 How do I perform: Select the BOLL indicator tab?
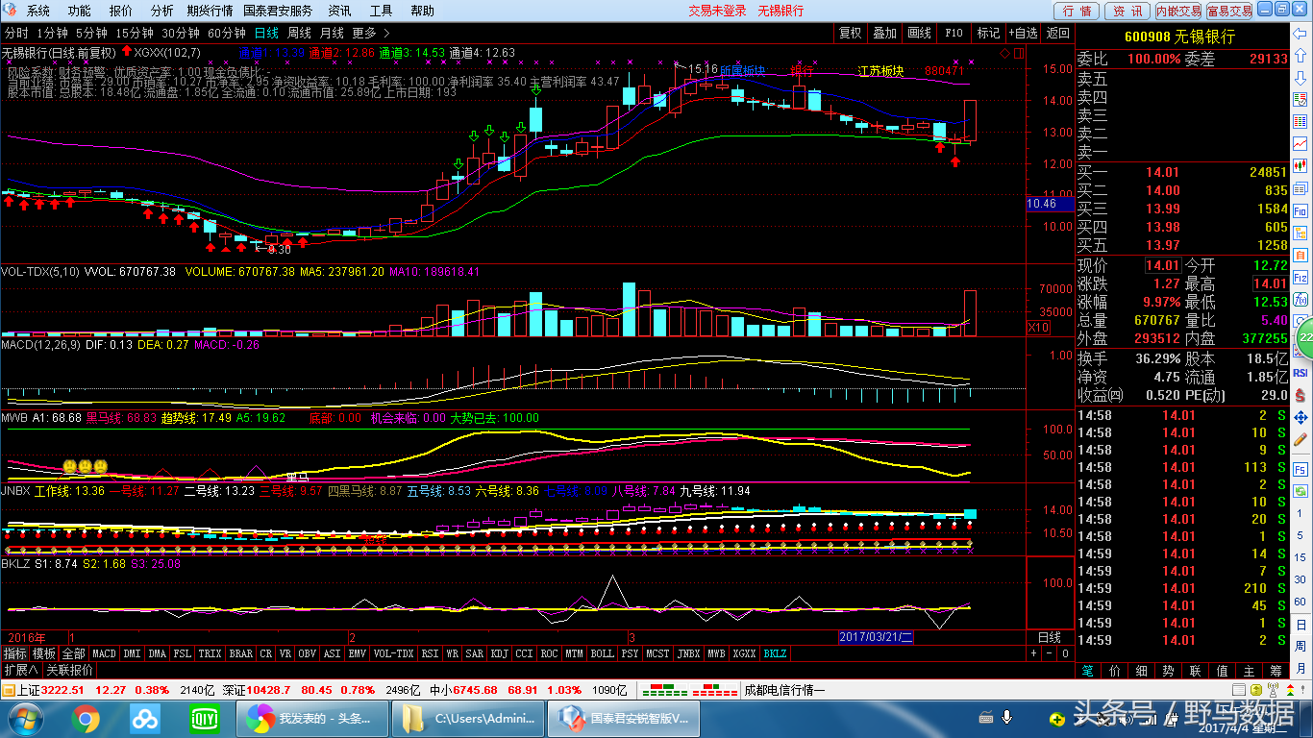(x=602, y=653)
